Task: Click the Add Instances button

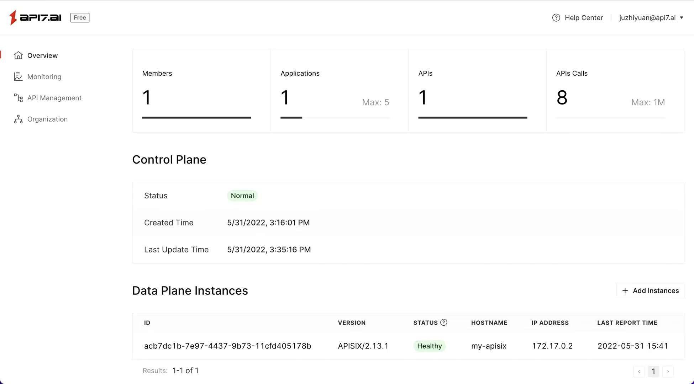Action: (x=650, y=291)
